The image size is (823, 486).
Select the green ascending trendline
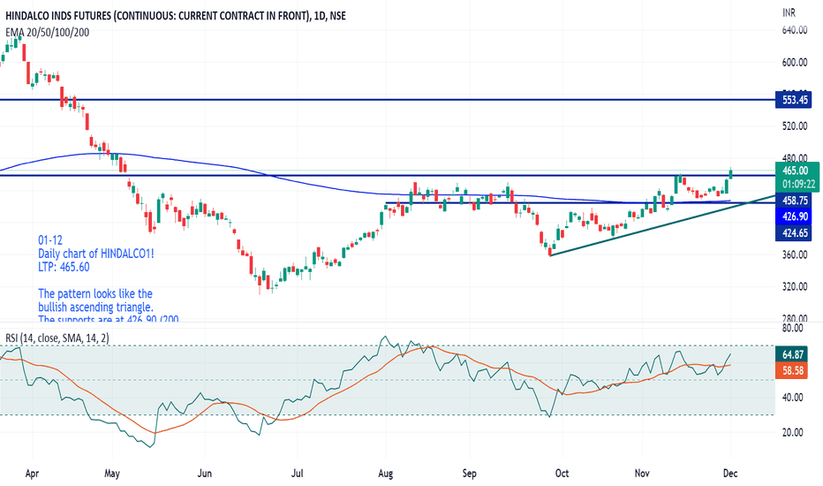pyautogui.click(x=661, y=226)
